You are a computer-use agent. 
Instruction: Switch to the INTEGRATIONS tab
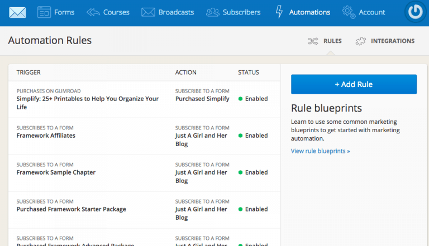tap(393, 41)
